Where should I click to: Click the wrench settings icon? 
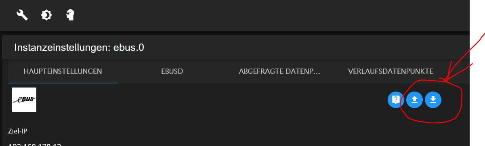[x=22, y=15]
